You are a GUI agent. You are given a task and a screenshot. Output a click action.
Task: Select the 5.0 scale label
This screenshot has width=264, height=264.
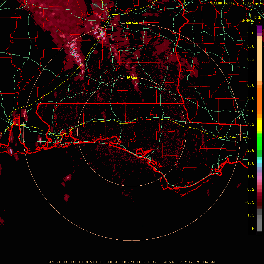[251, 111]
